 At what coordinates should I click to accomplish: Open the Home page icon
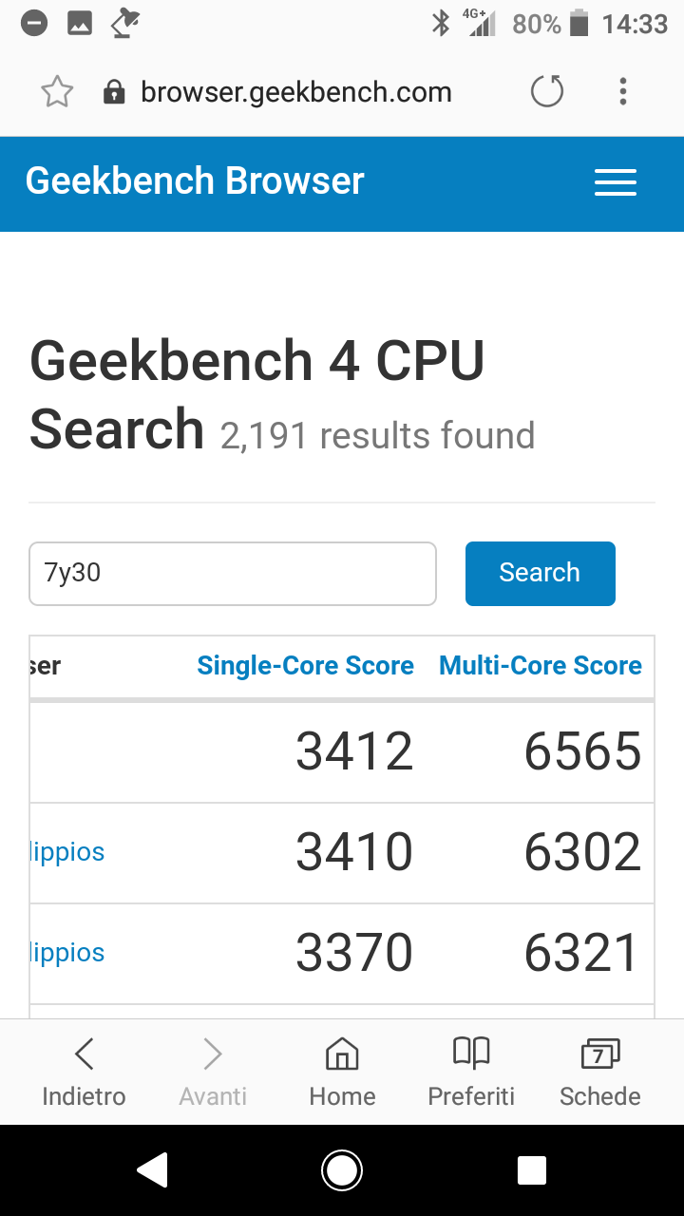pos(342,1072)
